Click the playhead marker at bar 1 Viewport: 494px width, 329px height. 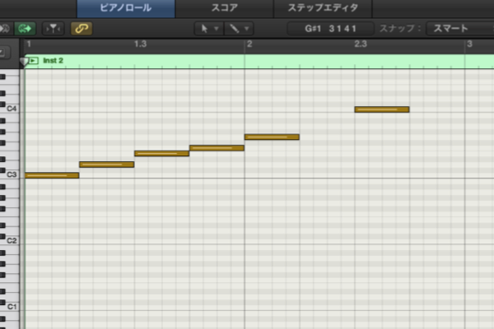pyautogui.click(x=24, y=62)
